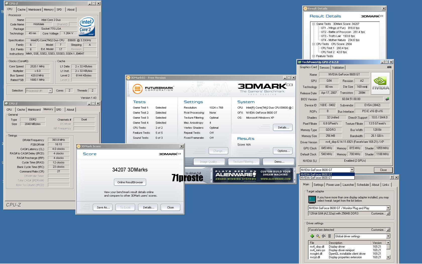The width and height of the screenshot is (422, 264).
Task: Select the nv4_mini.sys row in the file list
Action: [x=347, y=250]
